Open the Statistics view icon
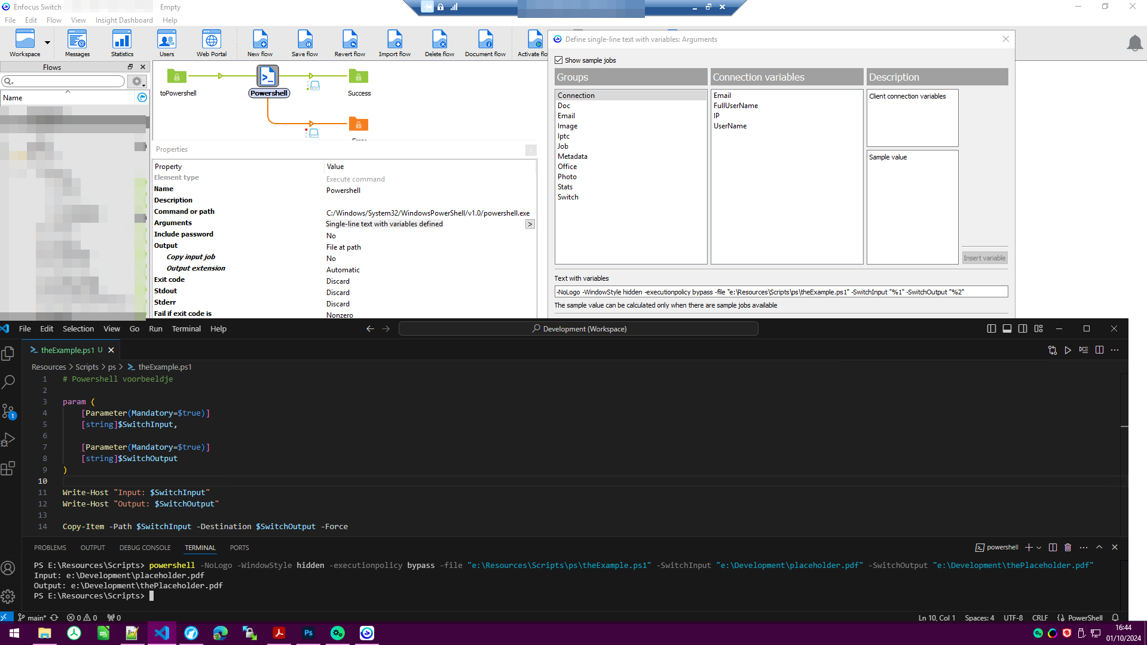 click(122, 43)
